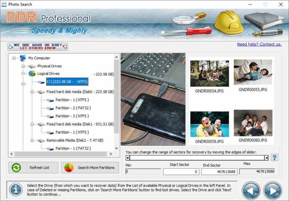Click the pie chart icon on Search More Partitions
The image size is (289, 201).
[x=69, y=167]
